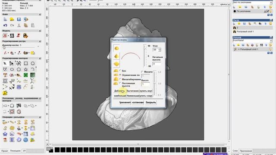Screen dimensions: 276x155
Task: Click the Угол stepper arrows
Action: (160, 50)
